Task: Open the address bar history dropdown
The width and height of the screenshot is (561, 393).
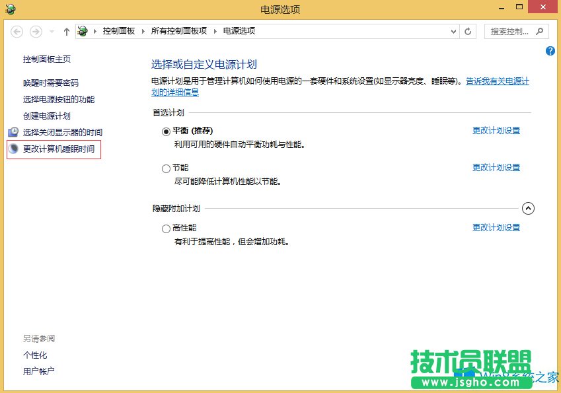Action: [x=453, y=31]
